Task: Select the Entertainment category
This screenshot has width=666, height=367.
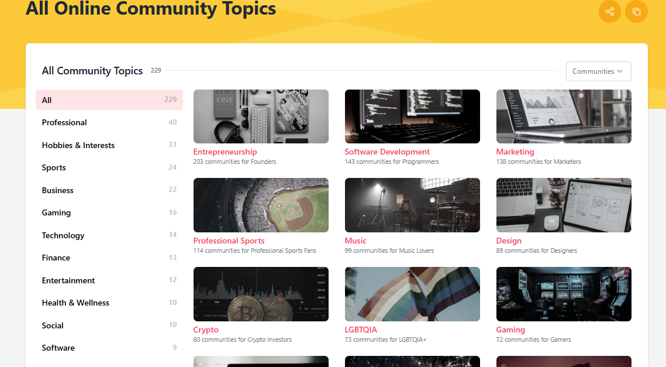Action: click(109, 280)
